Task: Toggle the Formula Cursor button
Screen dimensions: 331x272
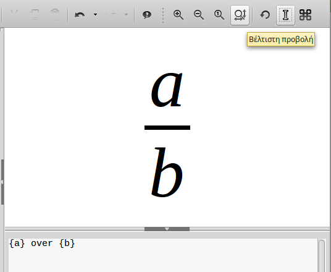Action: click(x=285, y=15)
